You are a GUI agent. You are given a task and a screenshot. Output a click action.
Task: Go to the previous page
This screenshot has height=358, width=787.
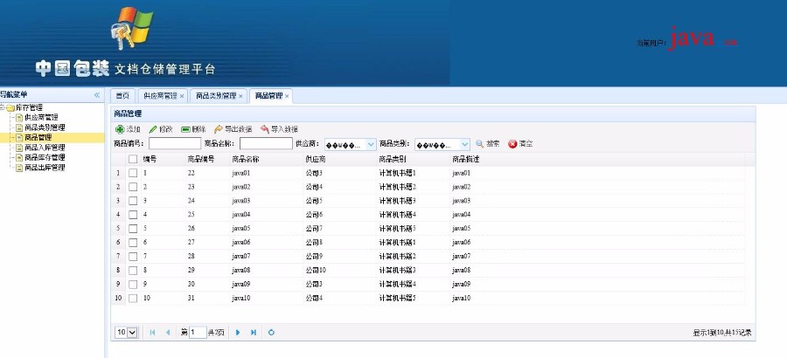click(x=168, y=333)
